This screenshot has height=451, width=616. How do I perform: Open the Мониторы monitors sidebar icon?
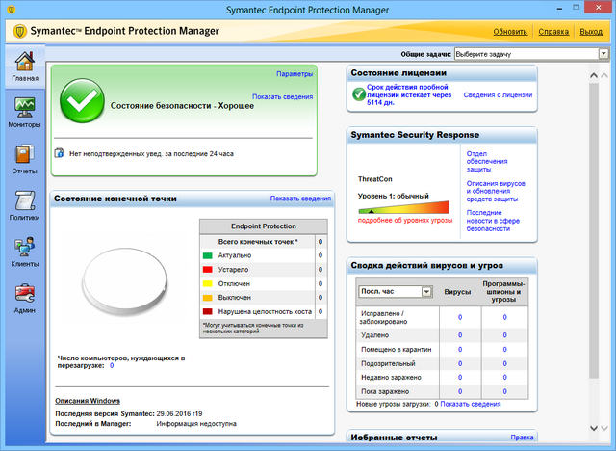pyautogui.click(x=24, y=110)
